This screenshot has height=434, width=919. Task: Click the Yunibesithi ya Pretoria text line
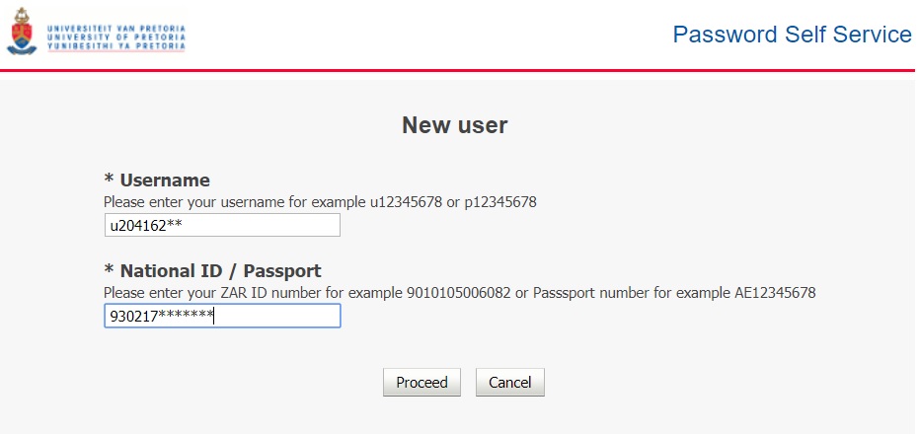point(109,44)
